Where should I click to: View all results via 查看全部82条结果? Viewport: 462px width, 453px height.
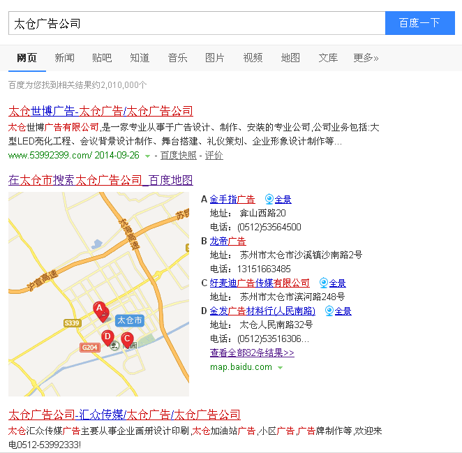(x=252, y=352)
